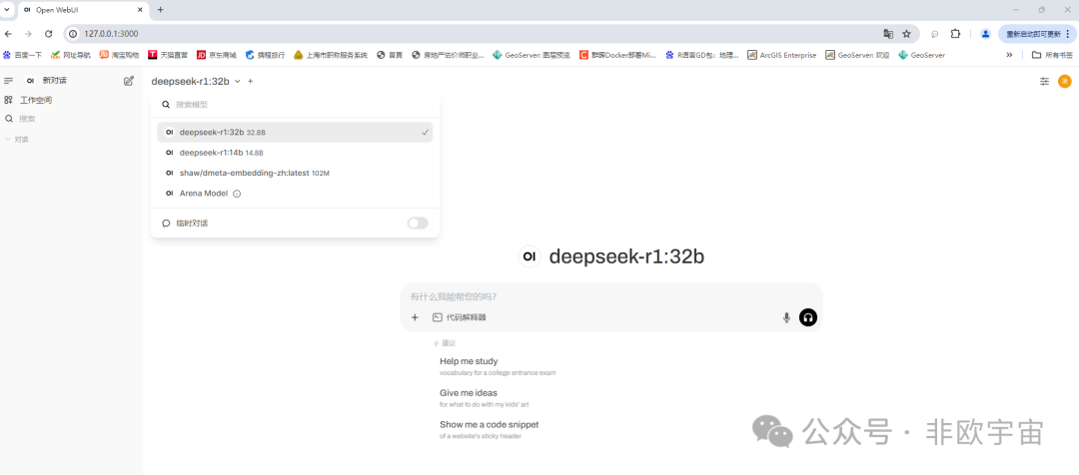Select deepseek-r1:14b model
This screenshot has height=475, width=1079.
(x=295, y=153)
